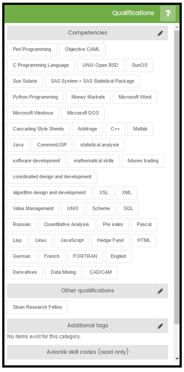Image resolution: width=184 pixels, height=372 pixels.
Task: Edit Other qualifications with the pencil icon
Action: coord(161,291)
